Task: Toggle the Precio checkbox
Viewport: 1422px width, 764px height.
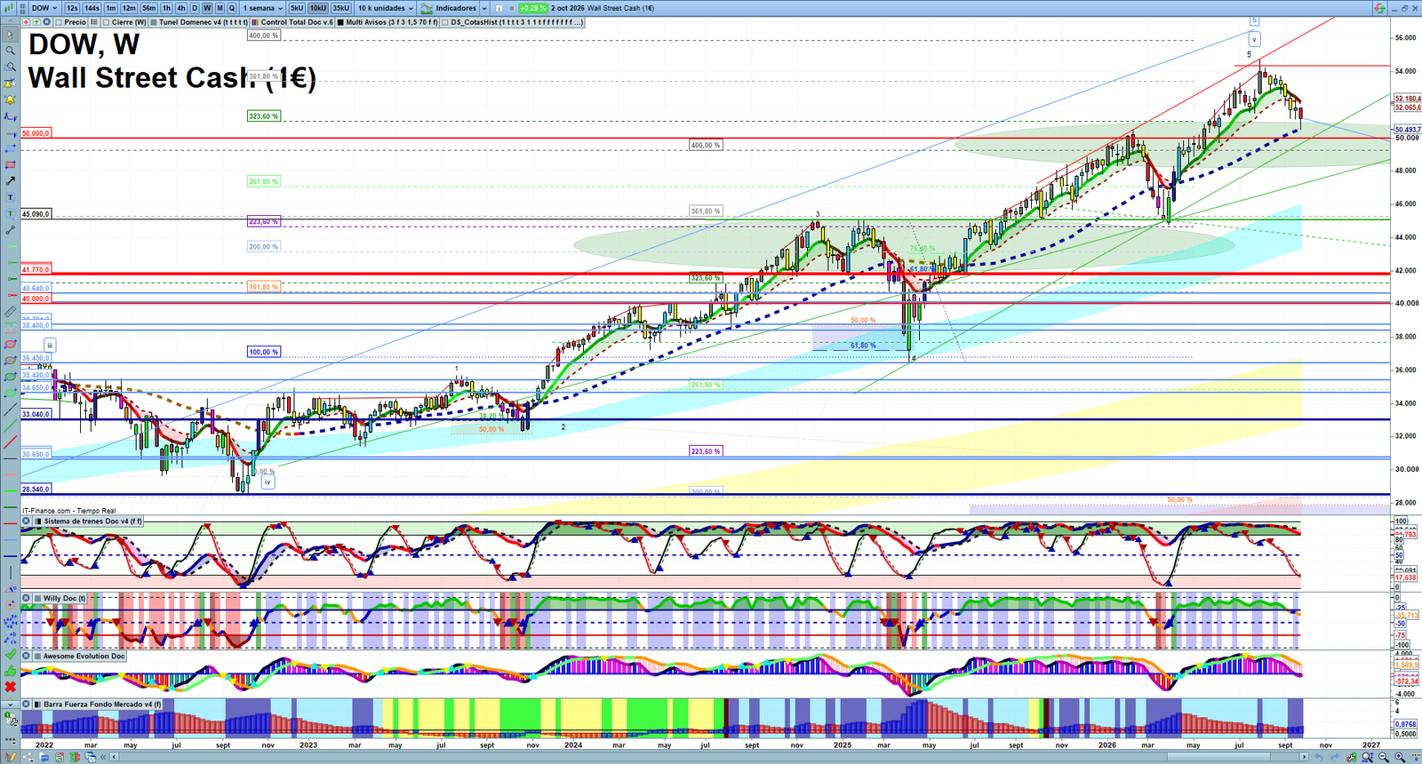Action: point(59,22)
